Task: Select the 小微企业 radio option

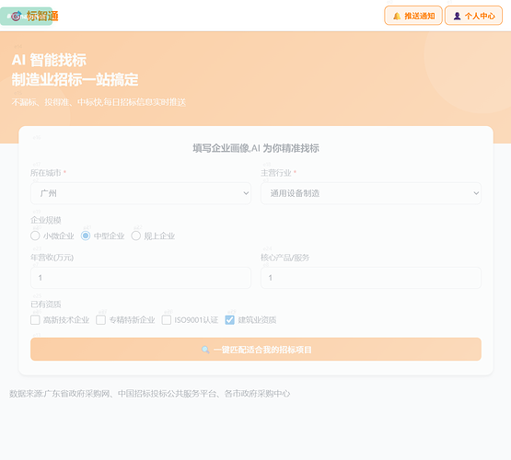Action: click(35, 236)
